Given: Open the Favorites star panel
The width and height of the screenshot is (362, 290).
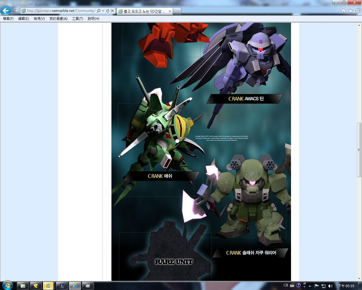Looking at the screenshot, I should [x=350, y=11].
